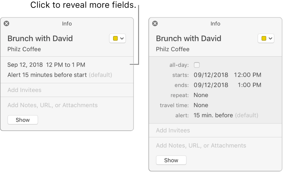Open the travel time None option
The width and height of the screenshot is (283, 172).
(x=201, y=105)
